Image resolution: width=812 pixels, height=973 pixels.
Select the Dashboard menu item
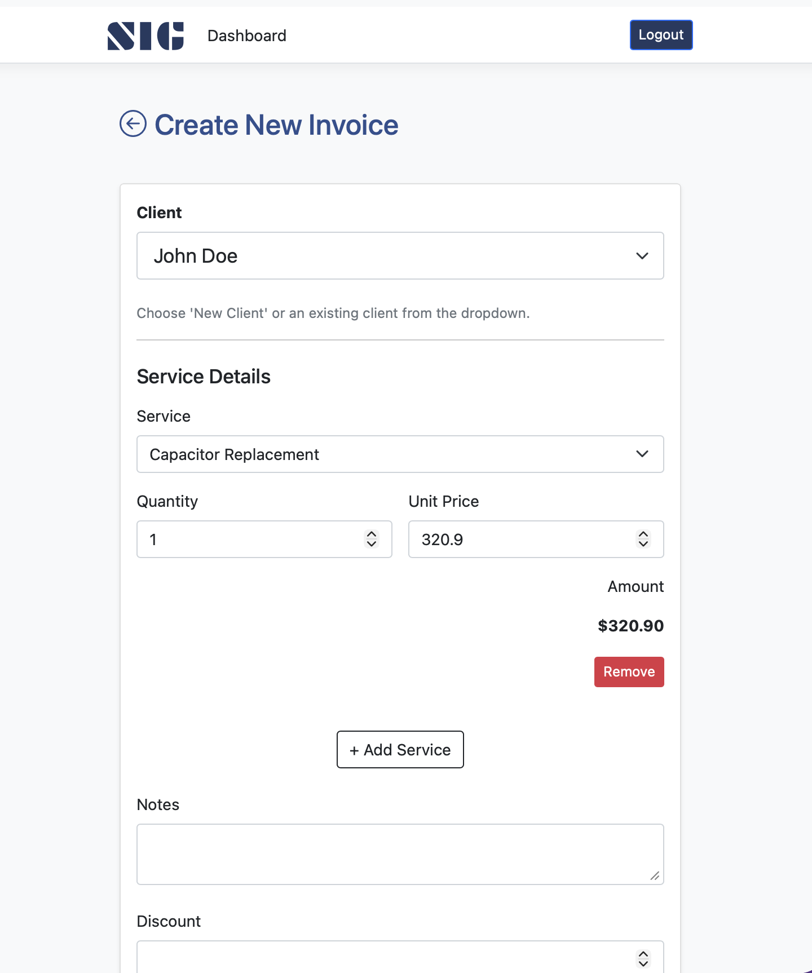(246, 35)
